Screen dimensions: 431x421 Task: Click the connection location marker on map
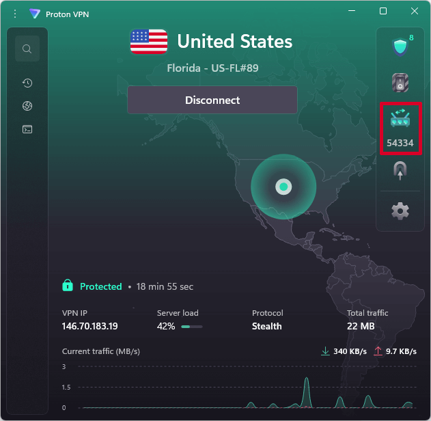[x=283, y=186]
